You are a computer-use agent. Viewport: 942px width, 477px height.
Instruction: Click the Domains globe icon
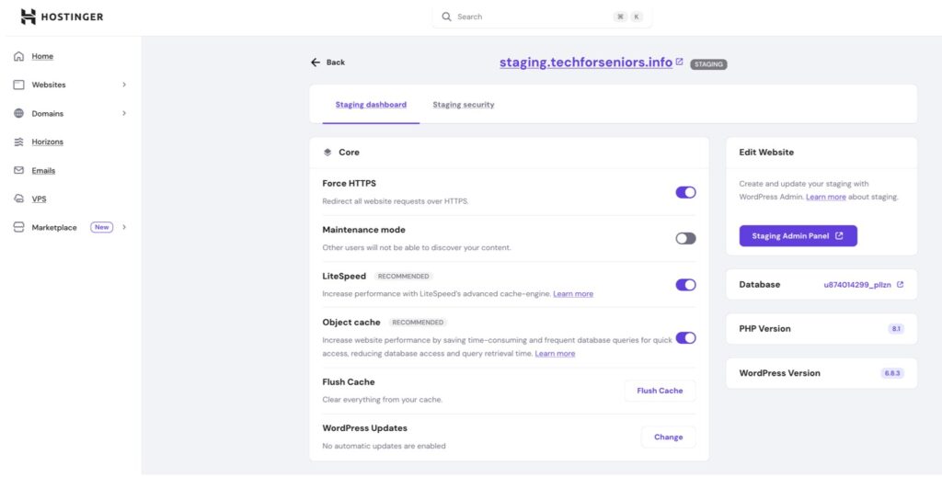coord(18,114)
